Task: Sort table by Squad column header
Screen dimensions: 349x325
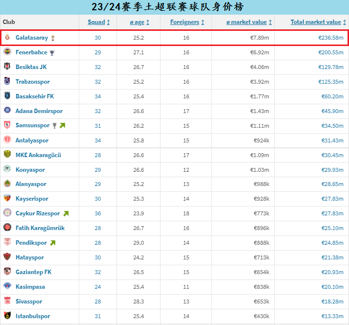Action: 98,22
